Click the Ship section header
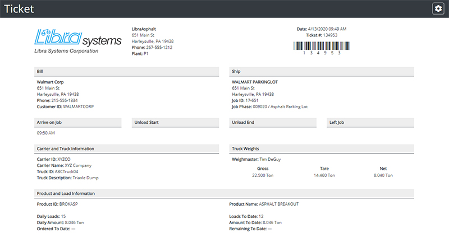This screenshot has width=449, height=237. tap(322, 72)
